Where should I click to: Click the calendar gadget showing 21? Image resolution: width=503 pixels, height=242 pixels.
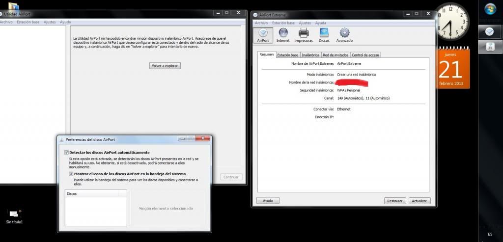point(453,67)
